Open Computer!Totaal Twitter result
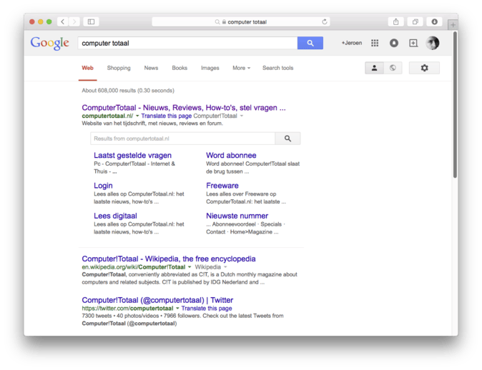 157,300
